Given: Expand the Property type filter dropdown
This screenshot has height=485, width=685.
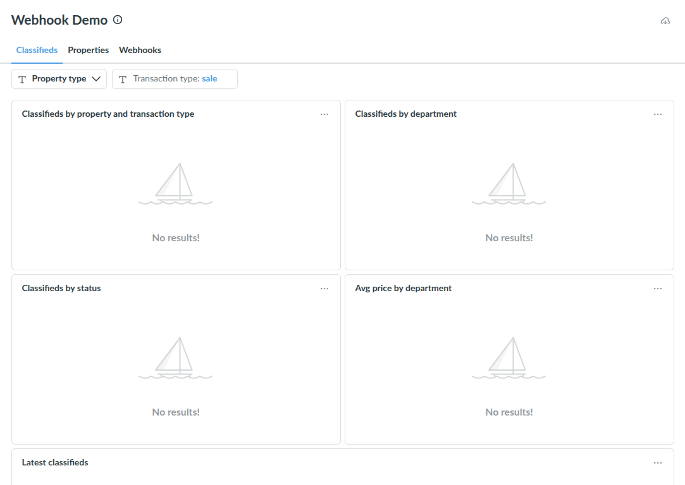Looking at the screenshot, I should [x=59, y=79].
